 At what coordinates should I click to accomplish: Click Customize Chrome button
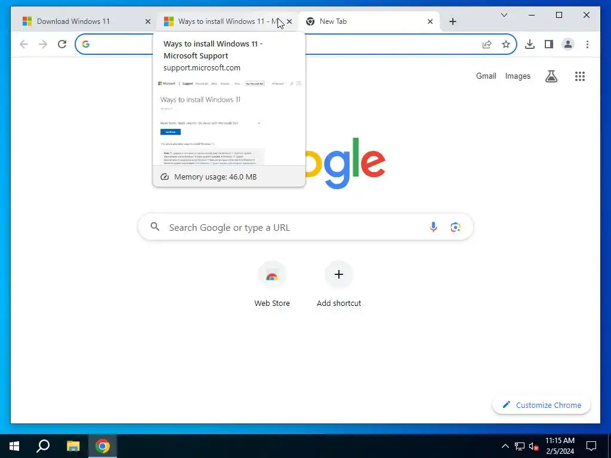[542, 405]
